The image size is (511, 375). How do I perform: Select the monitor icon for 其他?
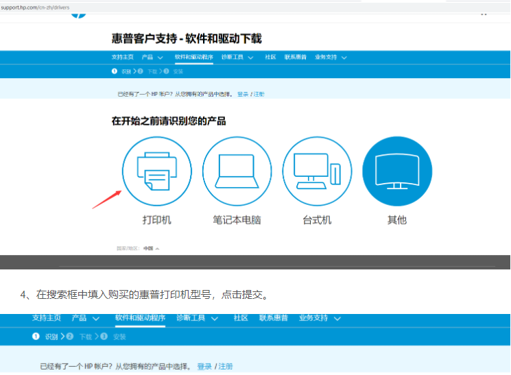tap(397, 171)
